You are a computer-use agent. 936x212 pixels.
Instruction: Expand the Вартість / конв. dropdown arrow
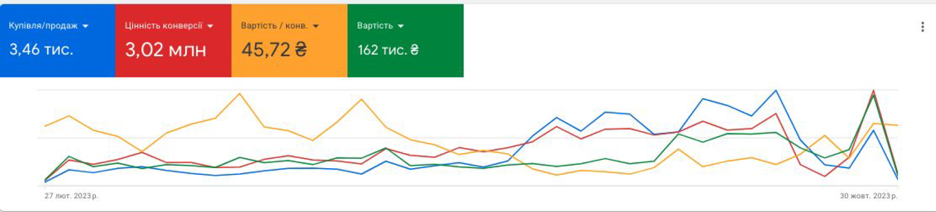(x=316, y=26)
